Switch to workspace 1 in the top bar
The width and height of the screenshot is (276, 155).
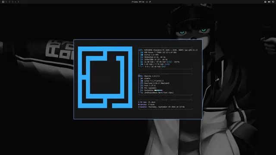6,2
